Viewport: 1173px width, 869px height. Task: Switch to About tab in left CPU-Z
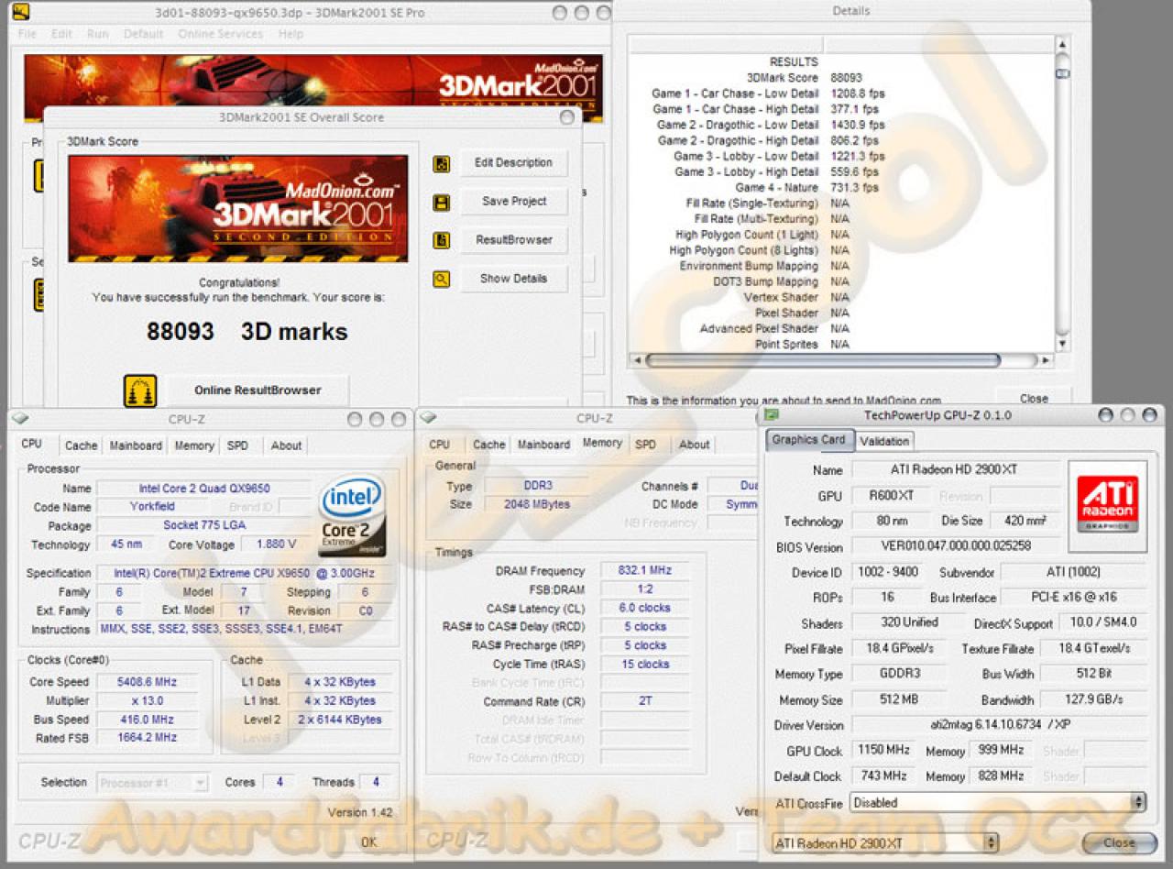coord(286,445)
